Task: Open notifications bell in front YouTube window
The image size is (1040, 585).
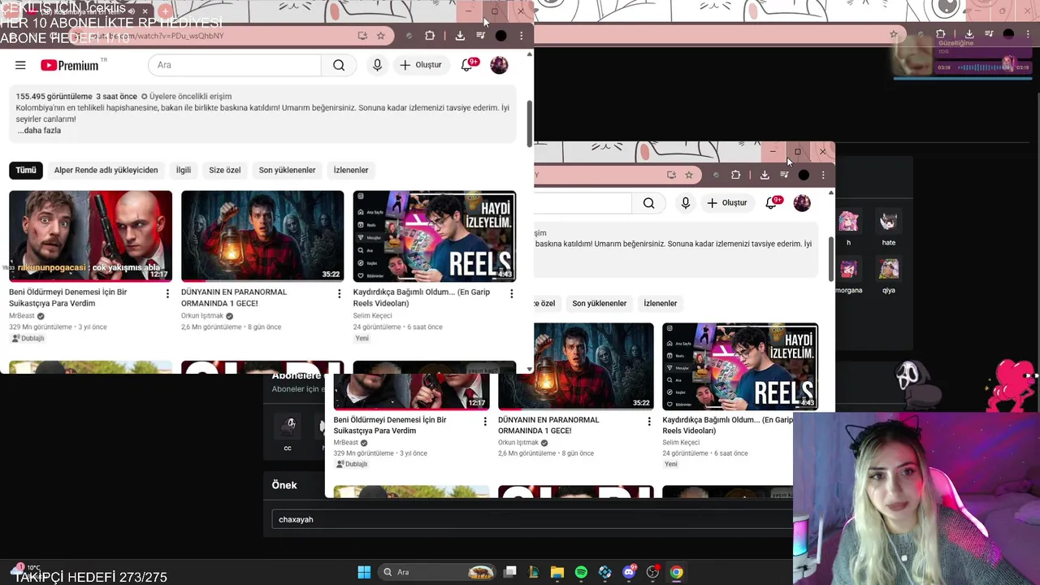Action: coord(467,65)
